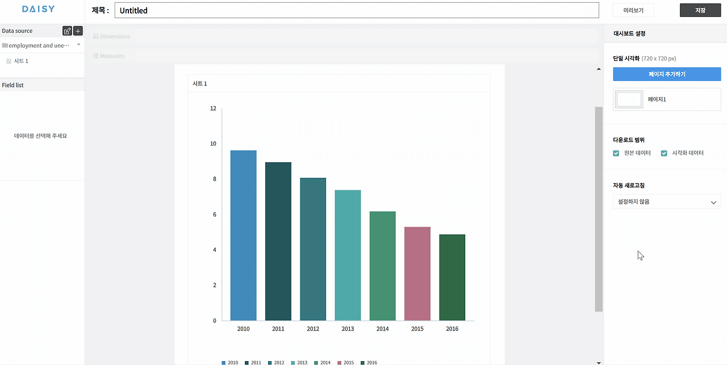This screenshot has width=727, height=365.
Task: Click the Dimensions shelf label
Action: point(115,36)
